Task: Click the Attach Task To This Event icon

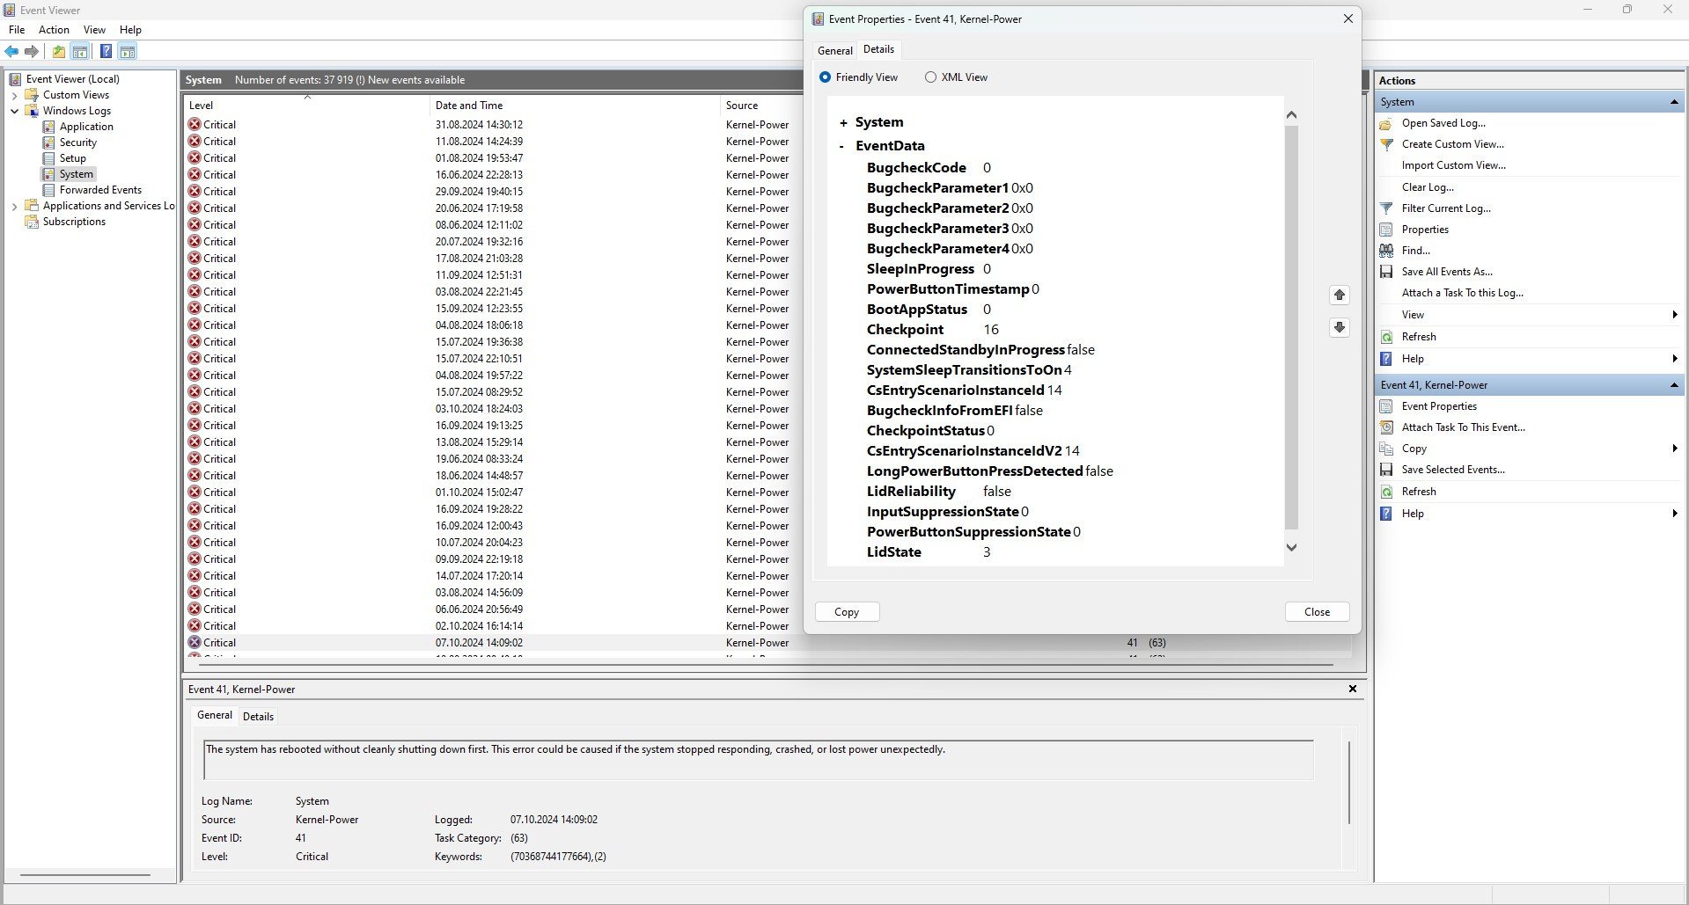Action: coord(1386,427)
